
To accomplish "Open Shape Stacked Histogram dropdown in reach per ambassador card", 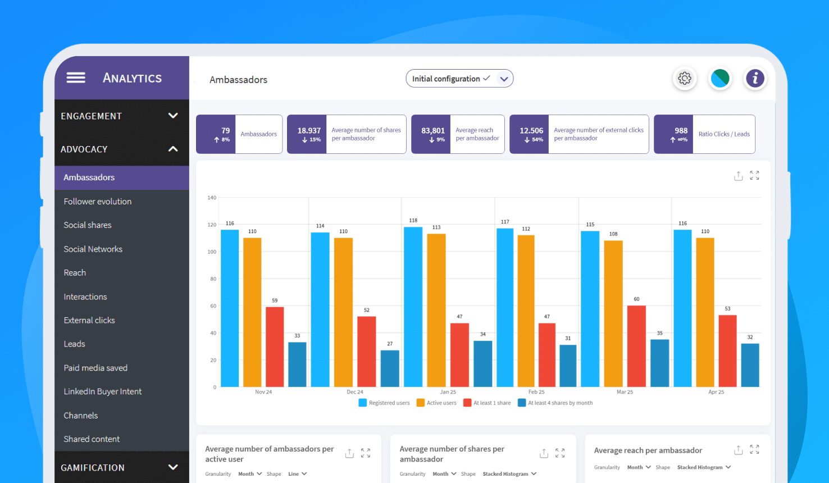I will 704,467.
